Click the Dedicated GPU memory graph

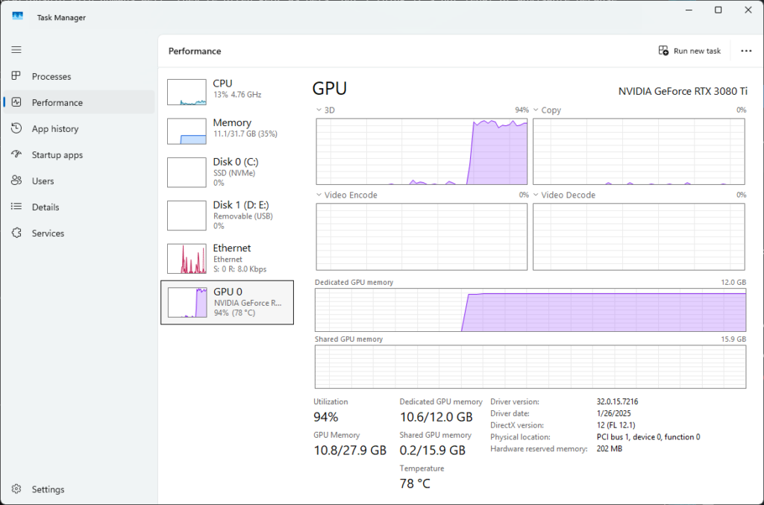tap(530, 310)
